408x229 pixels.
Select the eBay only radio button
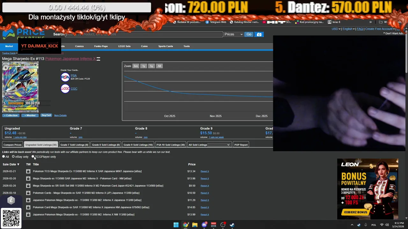(x=13, y=156)
